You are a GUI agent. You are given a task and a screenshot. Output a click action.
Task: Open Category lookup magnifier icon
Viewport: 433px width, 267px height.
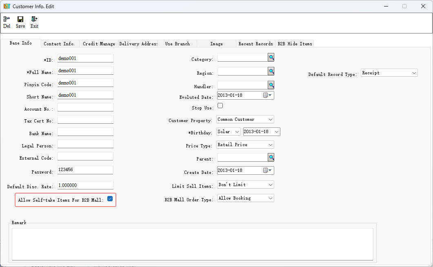click(271, 58)
